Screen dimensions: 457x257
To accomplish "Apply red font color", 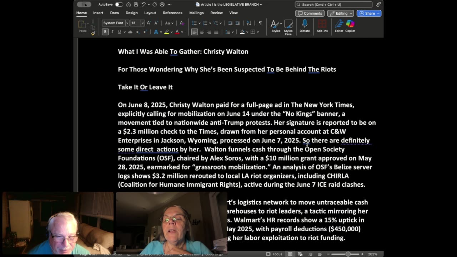I will pyautogui.click(x=177, y=32).
